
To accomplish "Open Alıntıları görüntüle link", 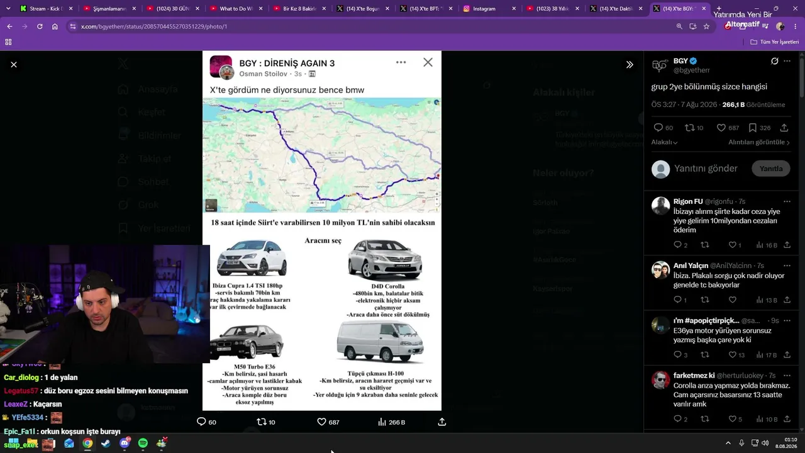I will click(759, 142).
